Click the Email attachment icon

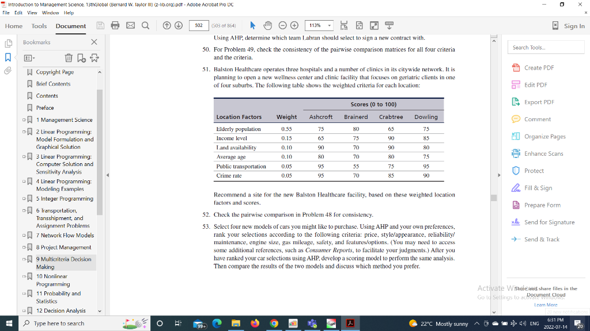(x=130, y=25)
